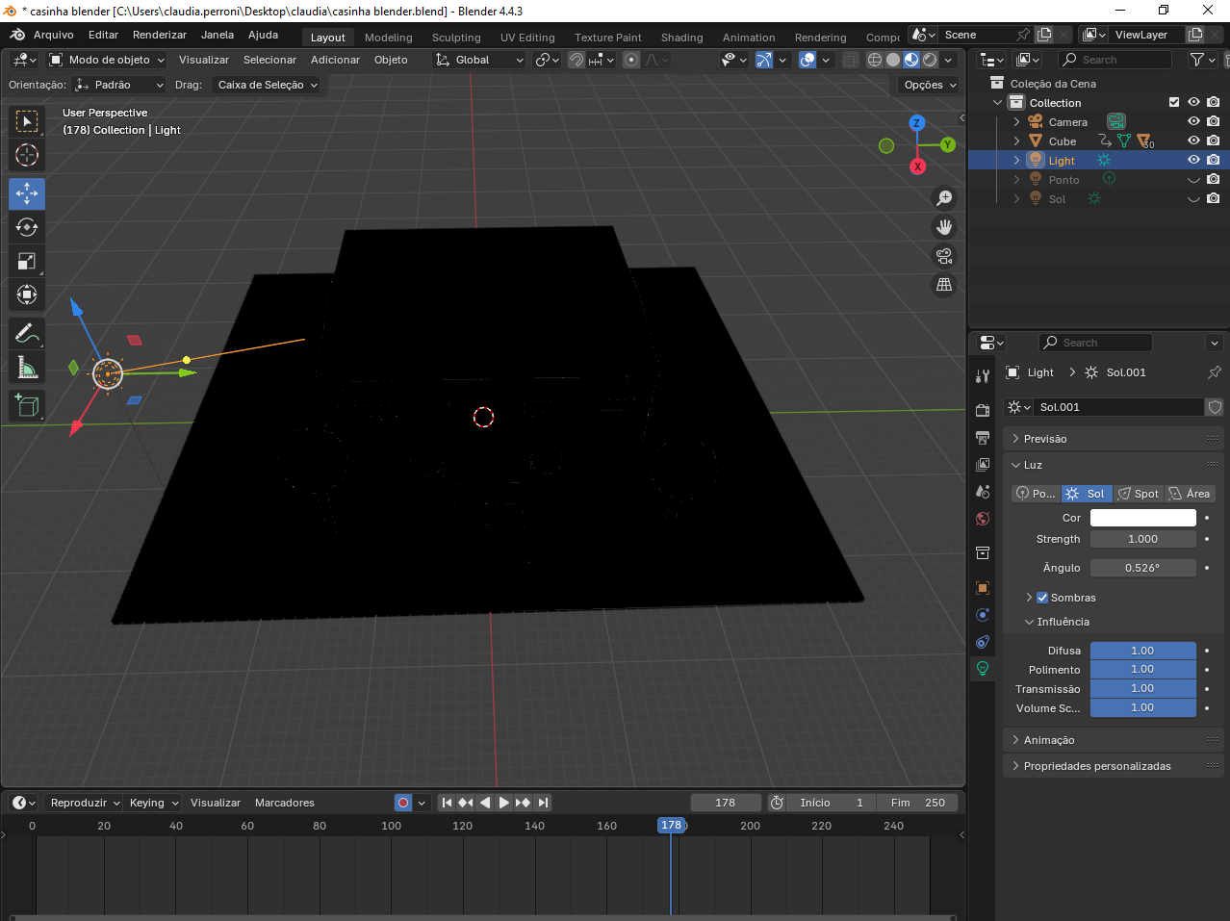Hide the Cube with its eye icon
Image resolution: width=1230 pixels, height=921 pixels.
pyautogui.click(x=1193, y=141)
